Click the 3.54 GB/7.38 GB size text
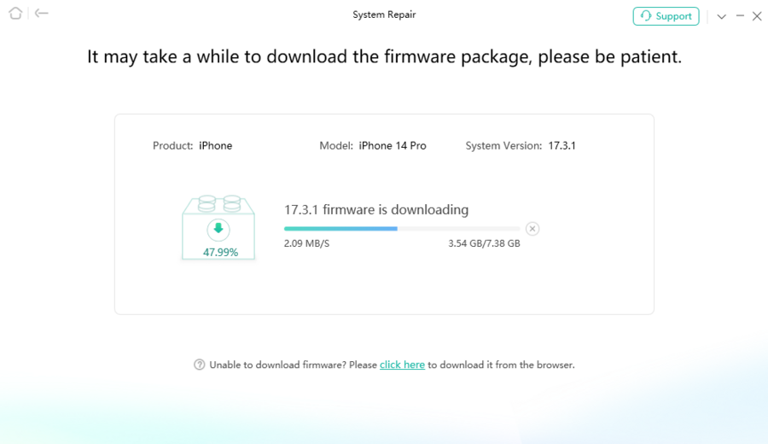This screenshot has height=444, width=768. 484,243
